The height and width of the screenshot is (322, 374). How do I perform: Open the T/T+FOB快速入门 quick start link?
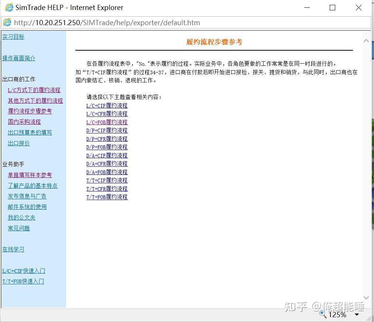point(23,281)
